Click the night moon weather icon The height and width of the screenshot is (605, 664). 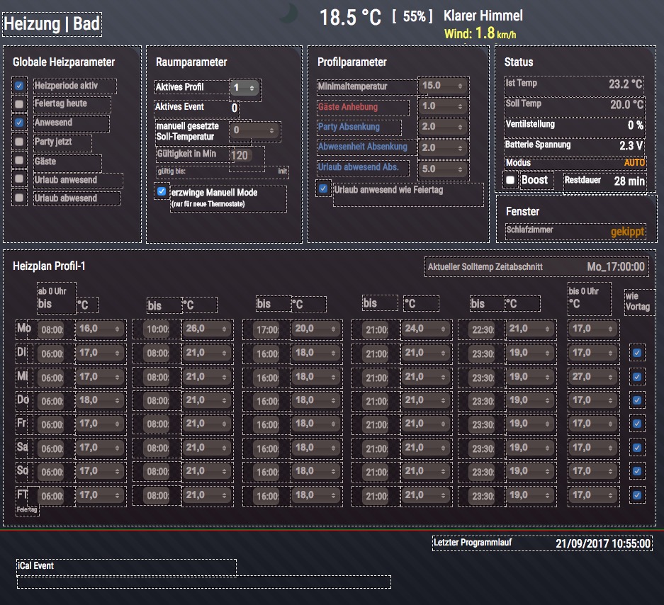(x=288, y=13)
